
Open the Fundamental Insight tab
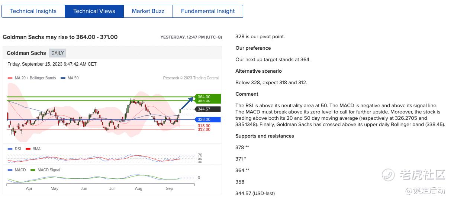coord(207,11)
